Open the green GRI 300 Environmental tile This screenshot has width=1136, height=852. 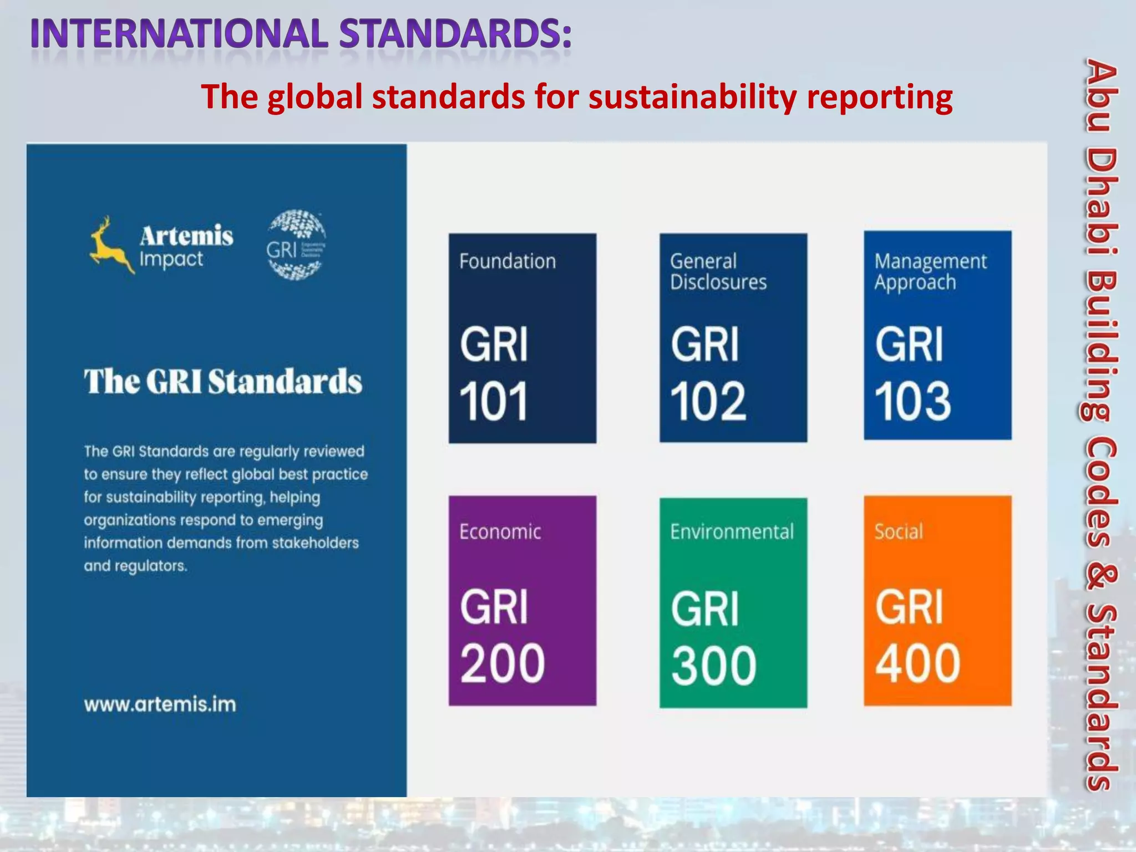(733, 603)
